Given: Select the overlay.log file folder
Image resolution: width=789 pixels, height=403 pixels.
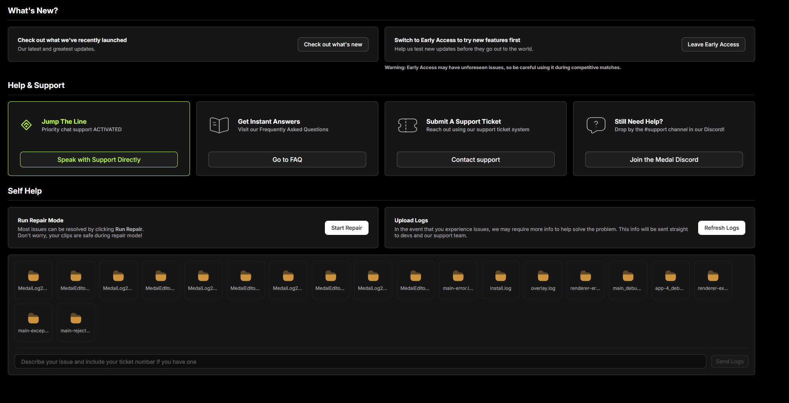Looking at the screenshot, I should tap(543, 280).
